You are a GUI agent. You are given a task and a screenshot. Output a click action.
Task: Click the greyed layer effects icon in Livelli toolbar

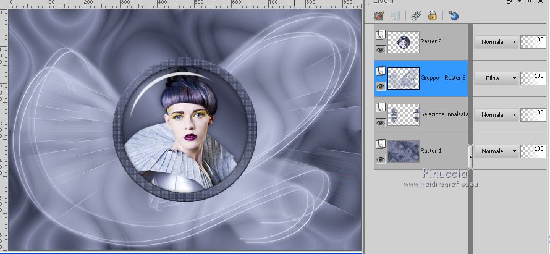point(396,16)
